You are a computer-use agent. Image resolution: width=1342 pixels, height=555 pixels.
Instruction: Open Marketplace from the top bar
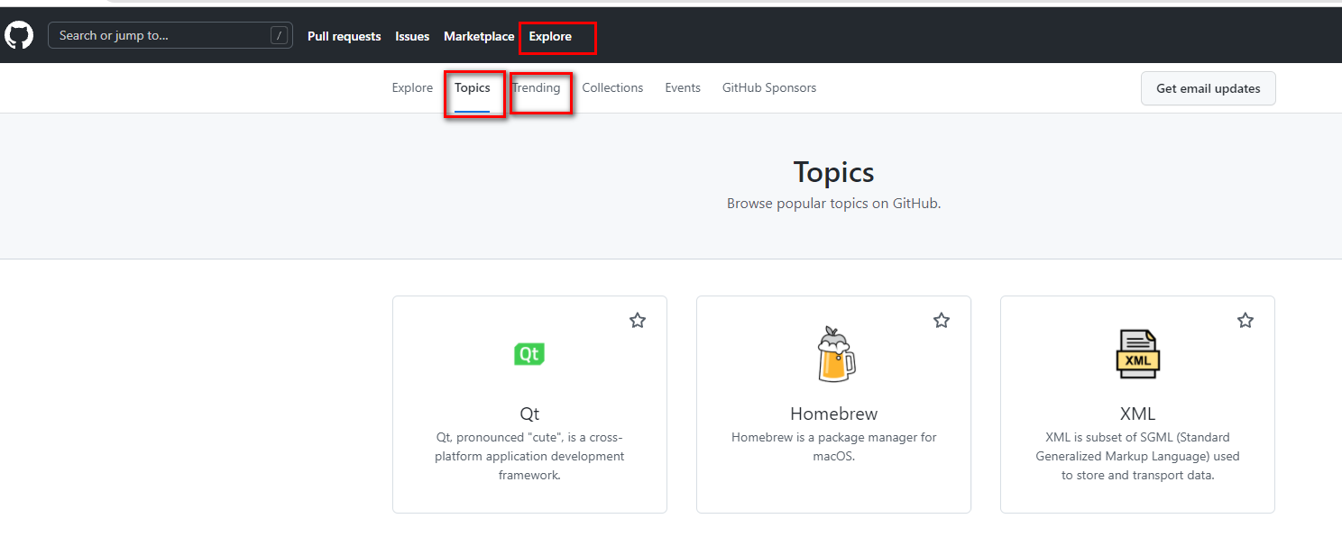point(479,37)
